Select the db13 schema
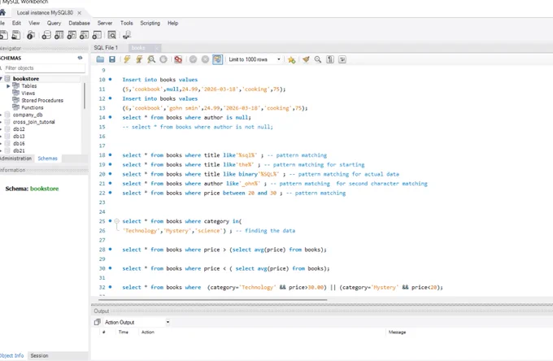 pyautogui.click(x=19, y=136)
